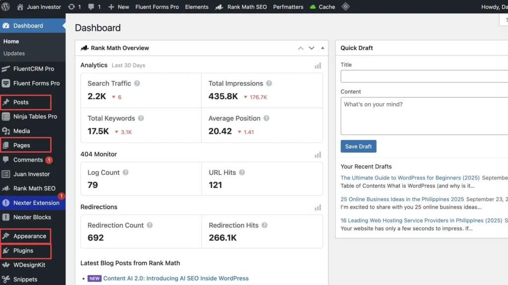Click the Media icon in sidebar
This screenshot has height=285, width=508.
tap(6, 131)
